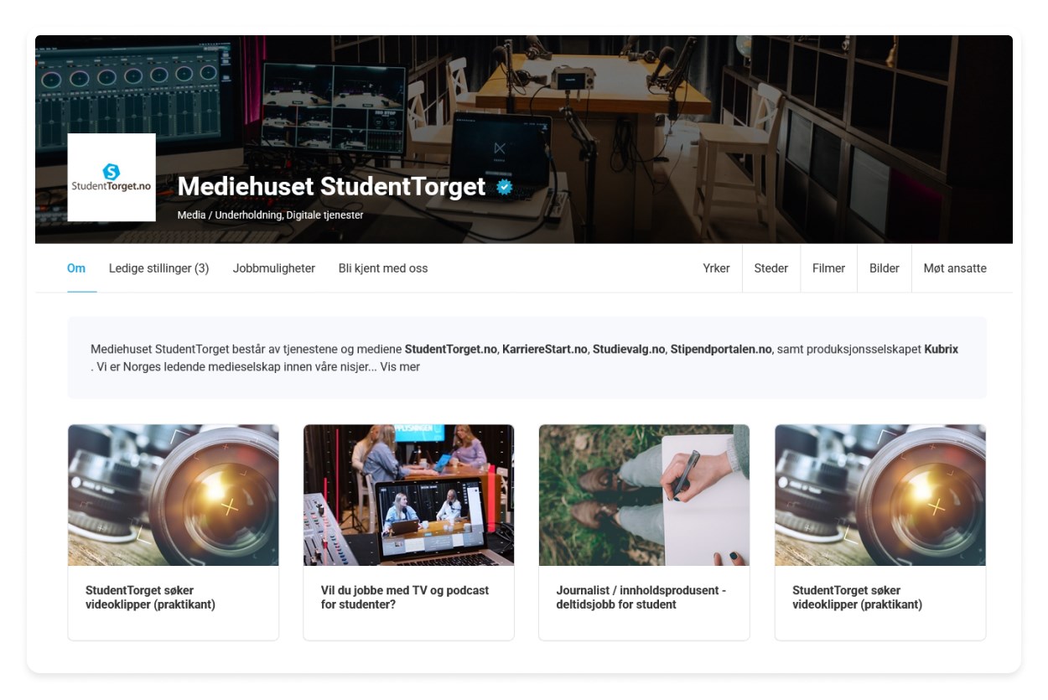The image size is (1048, 700).
Task: Click the Mediehuset StudentTorget heading
Action: (332, 186)
